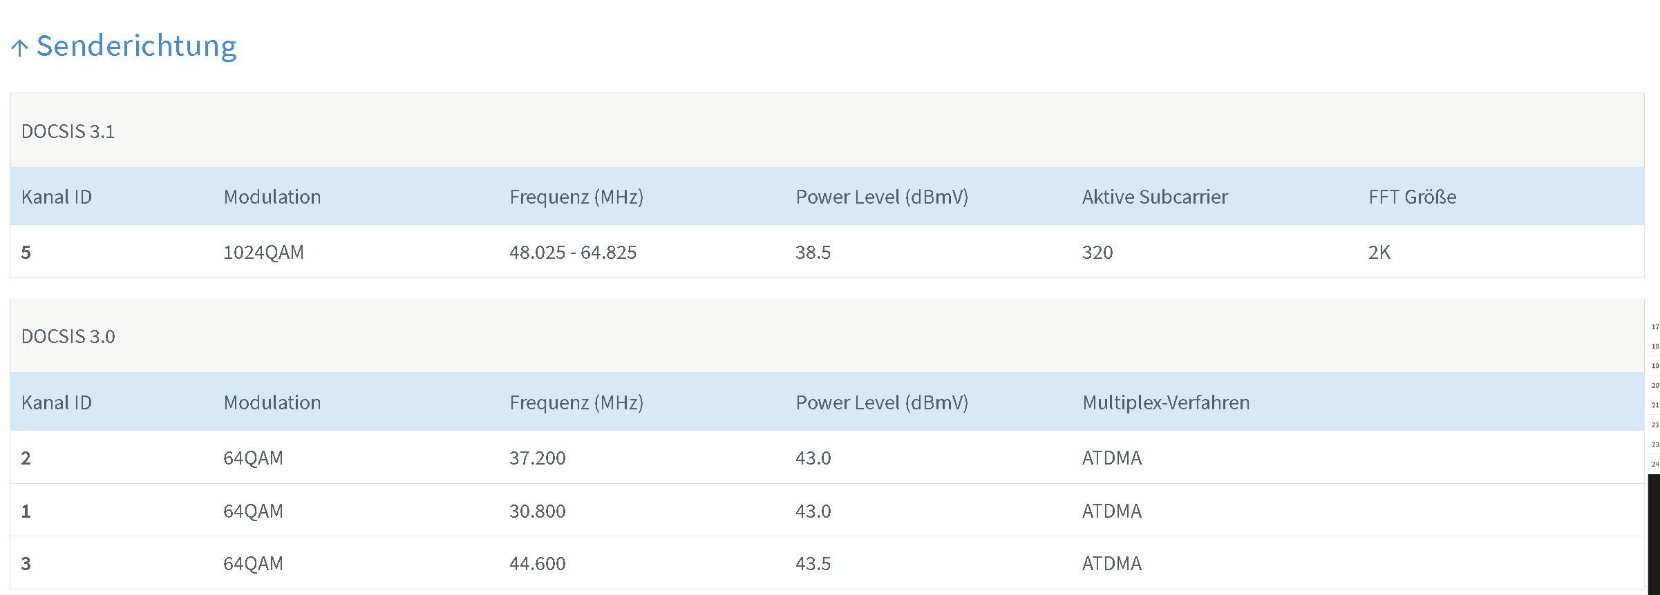Select channel row with Kanal ID 2
The width and height of the screenshot is (1660, 595).
827,458
